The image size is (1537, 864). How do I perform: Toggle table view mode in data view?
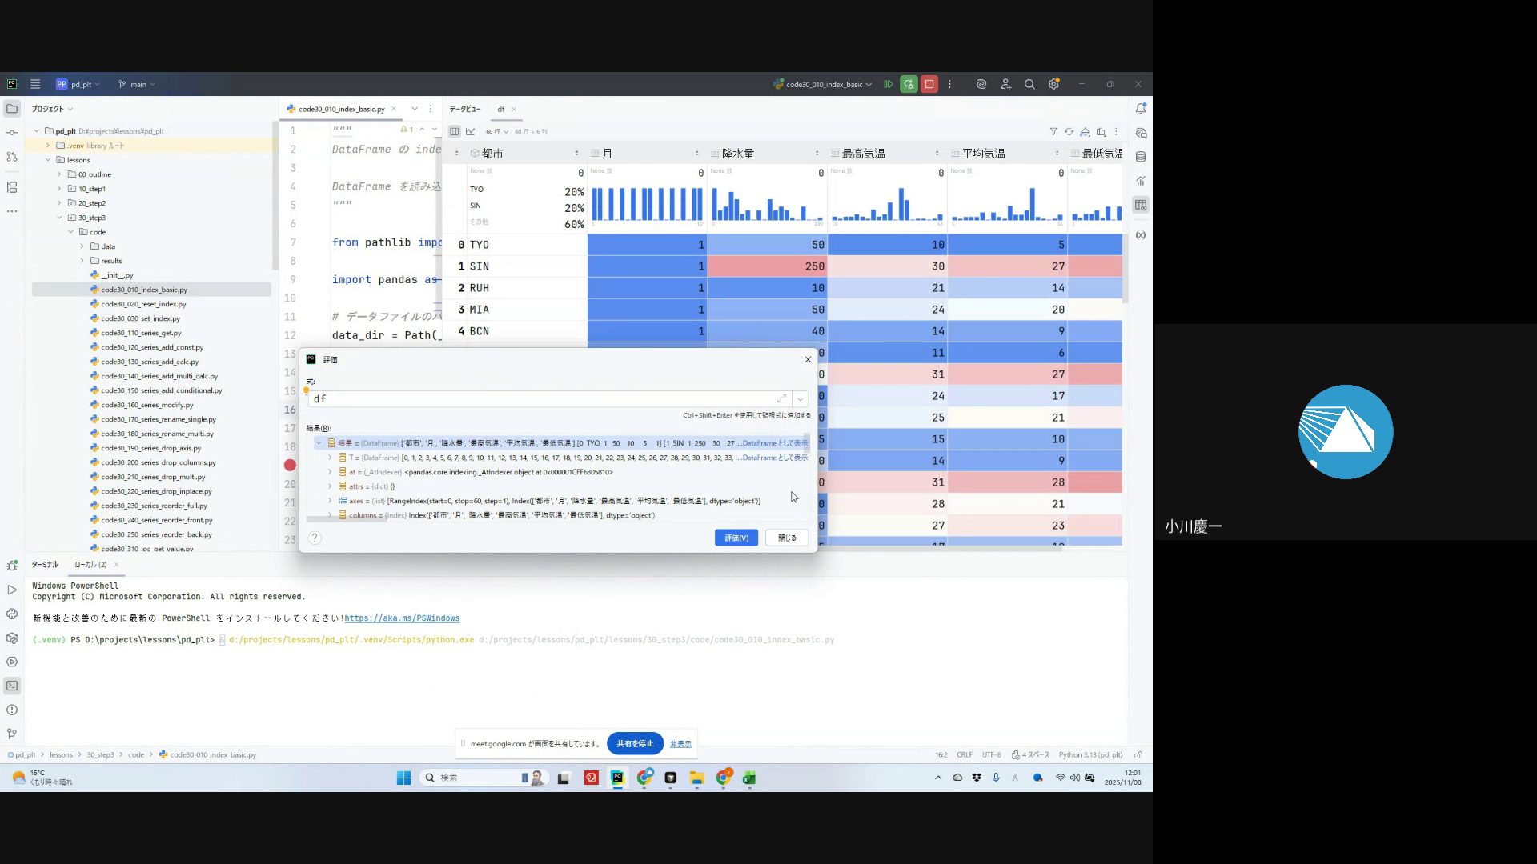[454, 131]
